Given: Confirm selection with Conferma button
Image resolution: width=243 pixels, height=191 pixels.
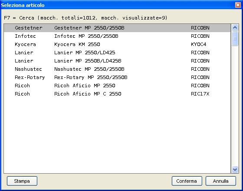Looking at the screenshot, I should click(187, 181).
